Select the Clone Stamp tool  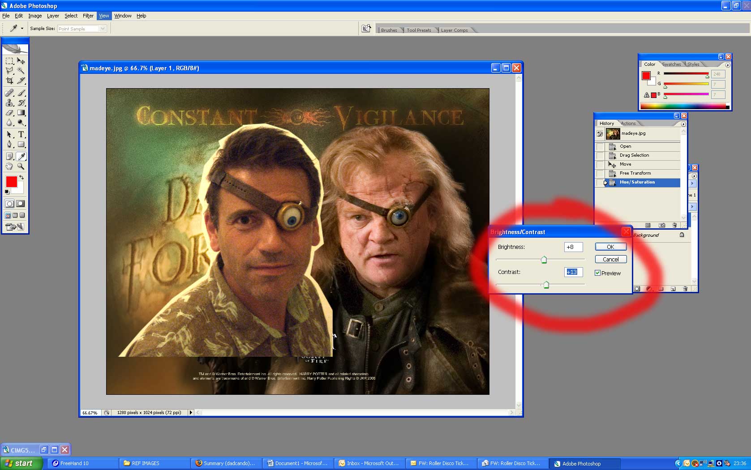(9, 103)
